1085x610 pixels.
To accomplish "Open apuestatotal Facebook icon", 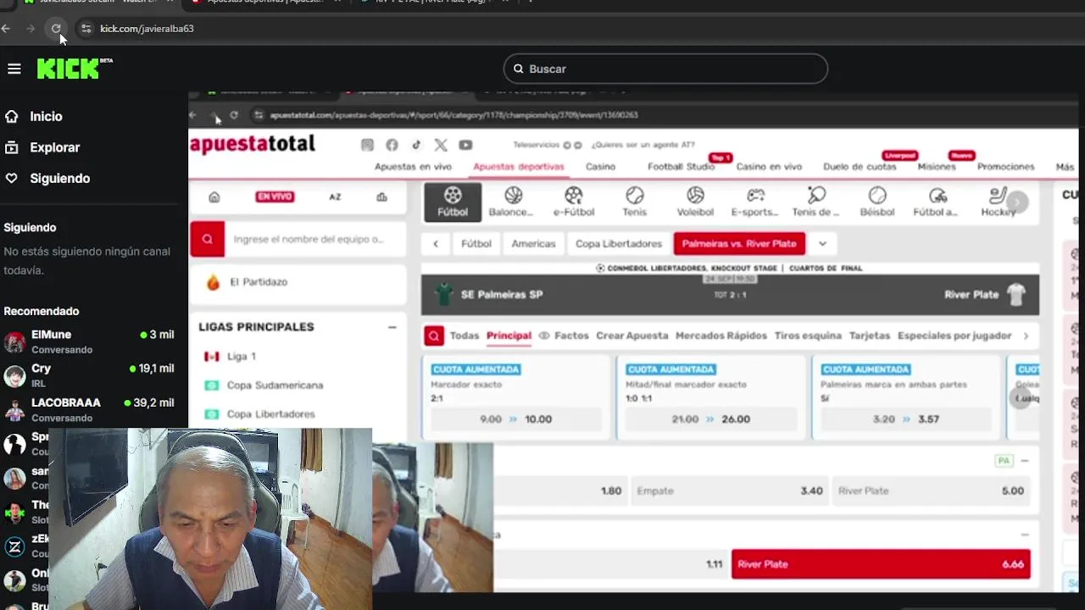I will coord(392,145).
